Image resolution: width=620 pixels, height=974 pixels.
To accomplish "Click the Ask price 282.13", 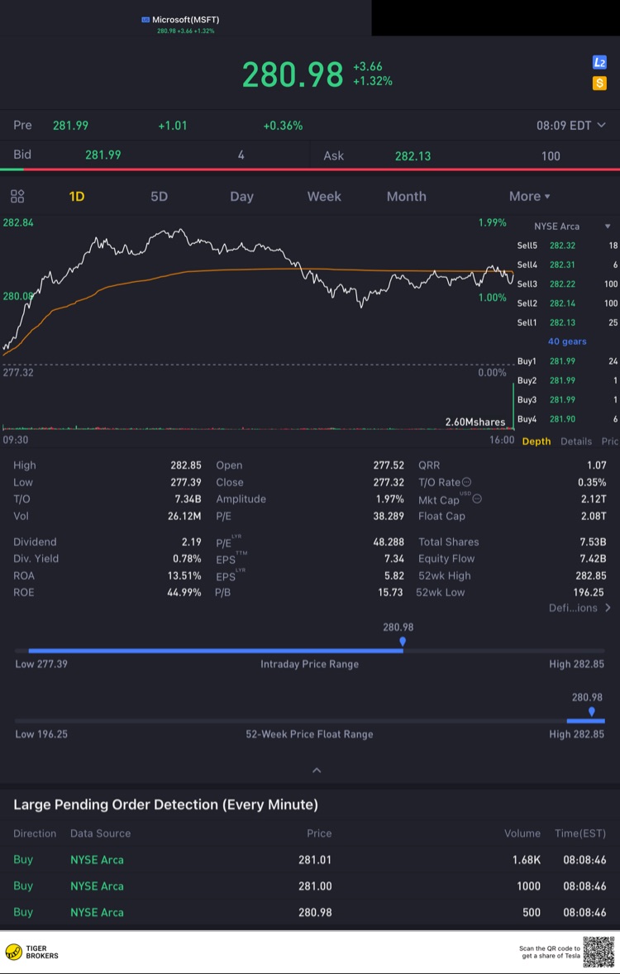I will pos(413,156).
